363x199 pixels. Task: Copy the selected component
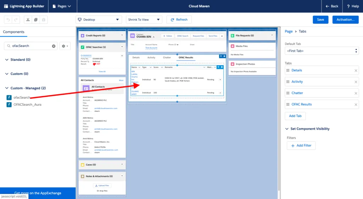point(36,20)
